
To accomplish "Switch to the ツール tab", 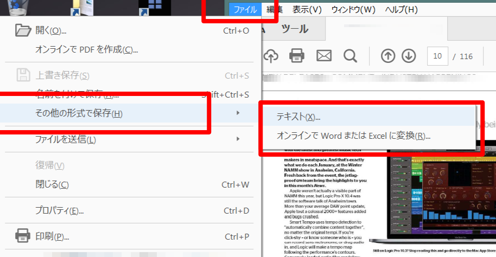I will (295, 29).
